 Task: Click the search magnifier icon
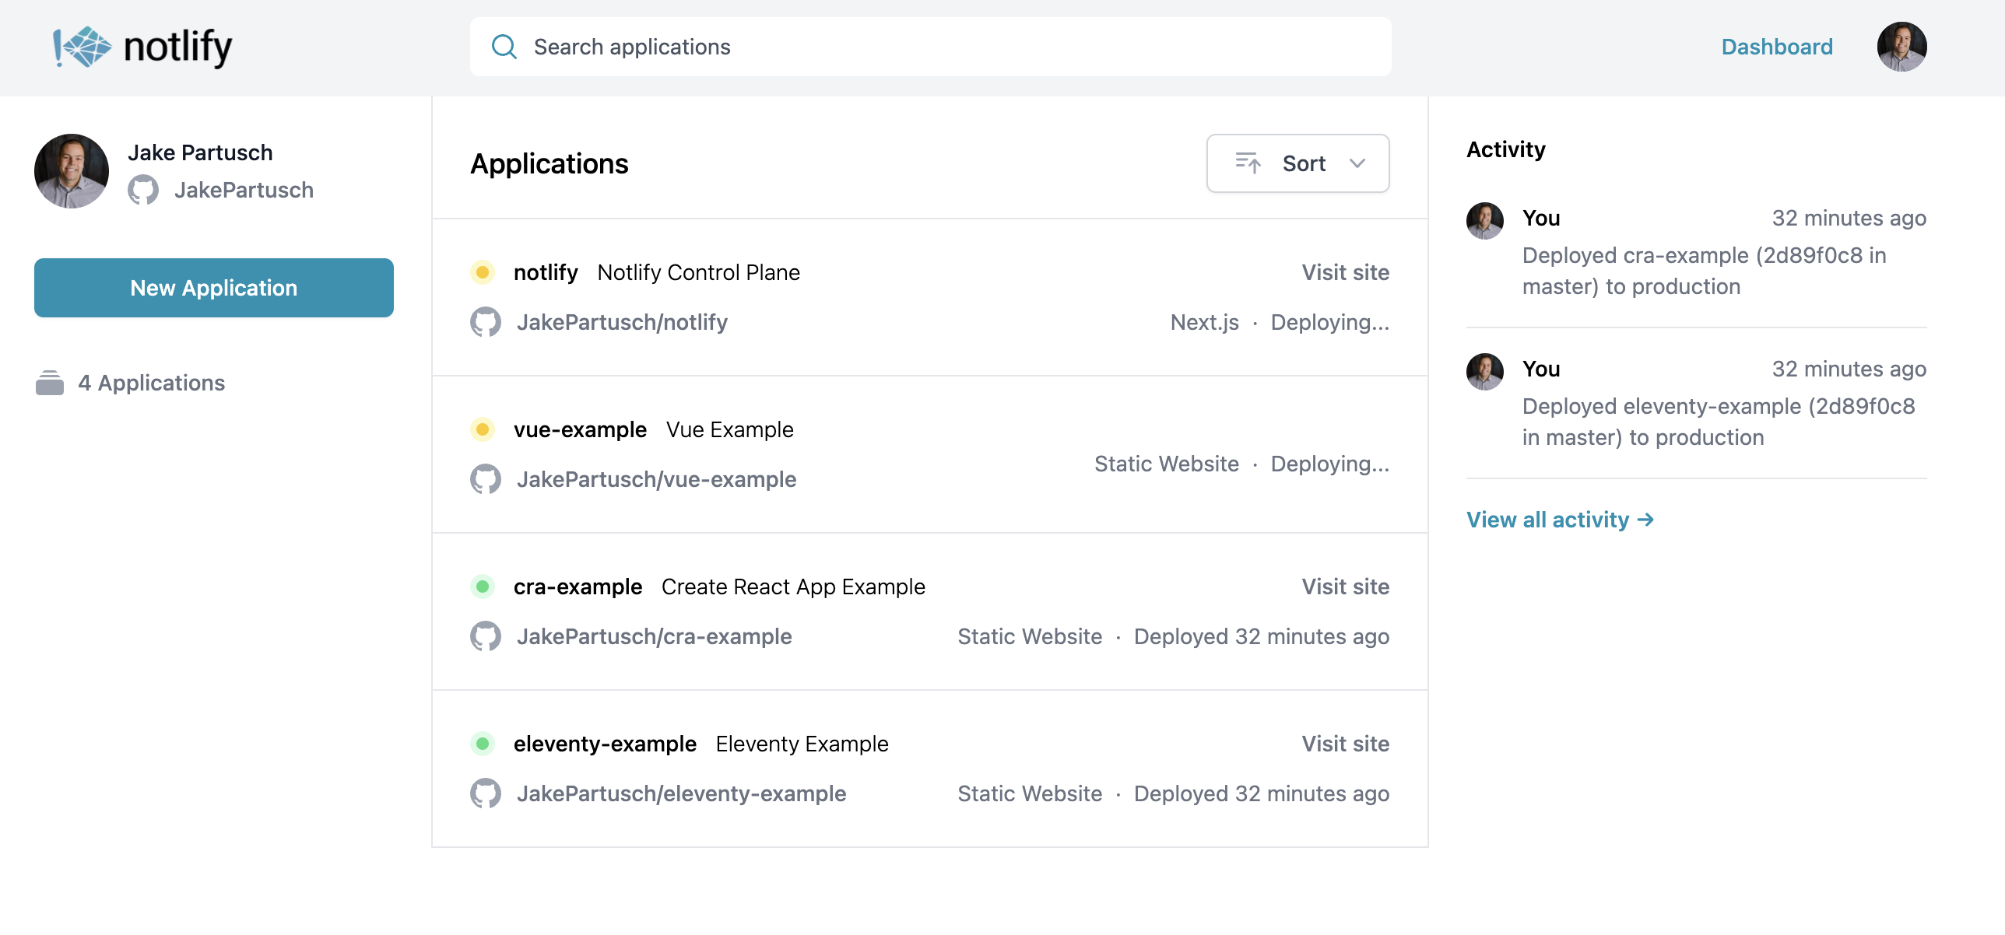click(x=504, y=47)
